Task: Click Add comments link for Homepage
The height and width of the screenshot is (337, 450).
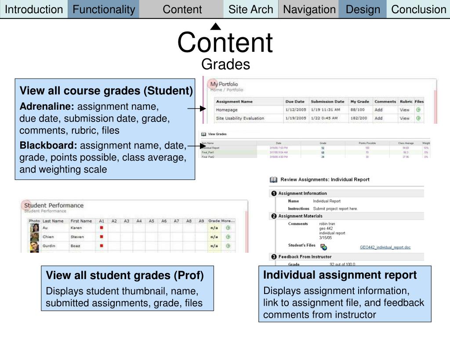Action: tap(378, 110)
